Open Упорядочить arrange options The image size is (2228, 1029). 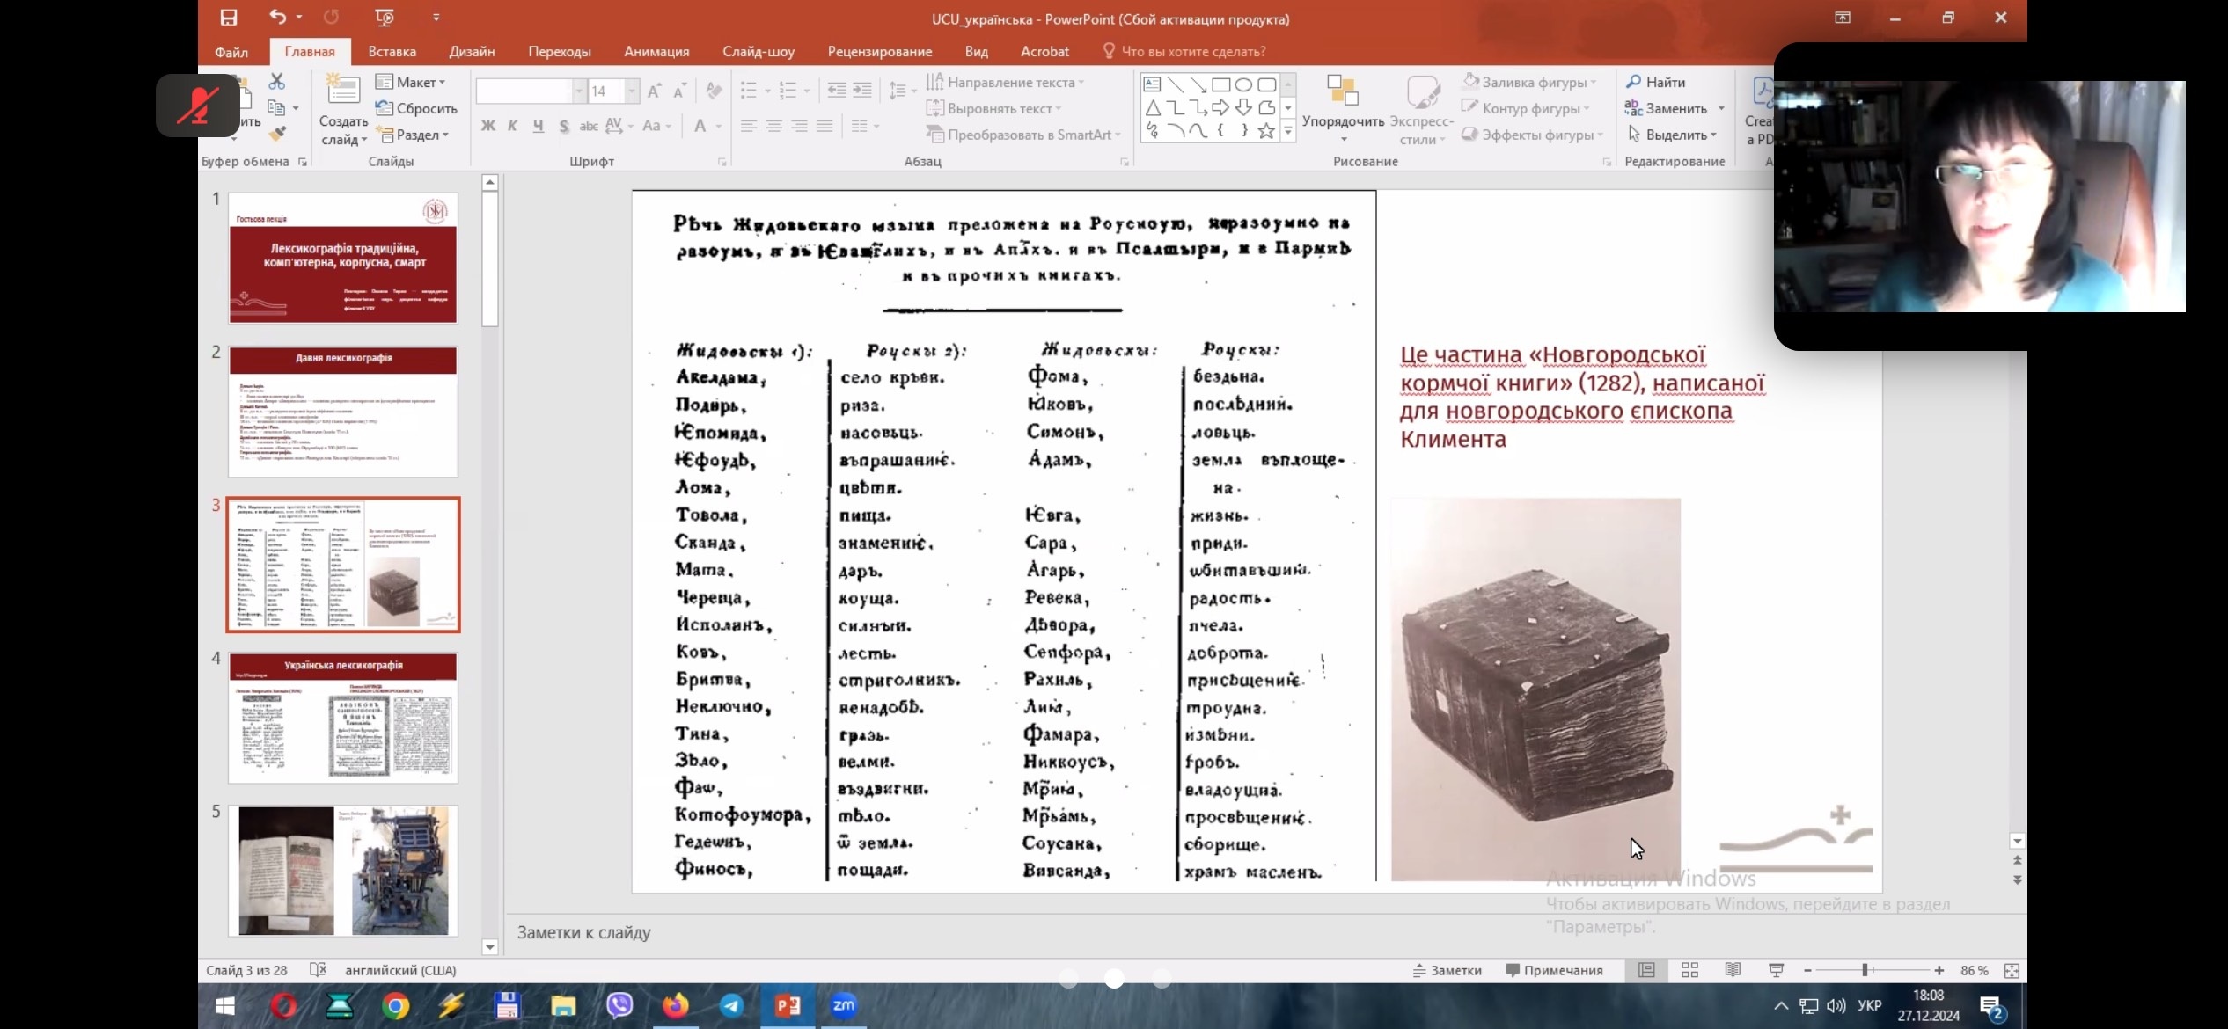pyautogui.click(x=1343, y=110)
